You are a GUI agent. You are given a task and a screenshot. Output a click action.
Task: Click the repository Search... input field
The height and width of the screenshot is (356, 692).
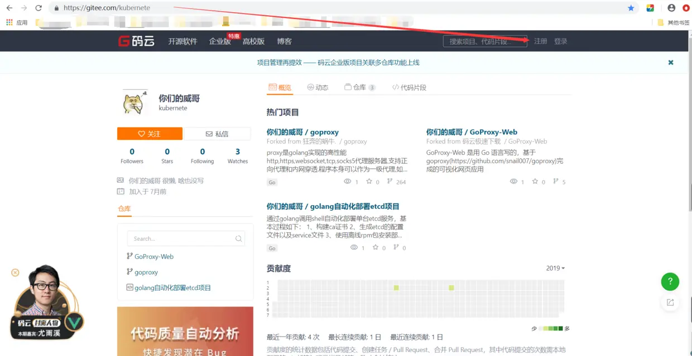pos(186,238)
